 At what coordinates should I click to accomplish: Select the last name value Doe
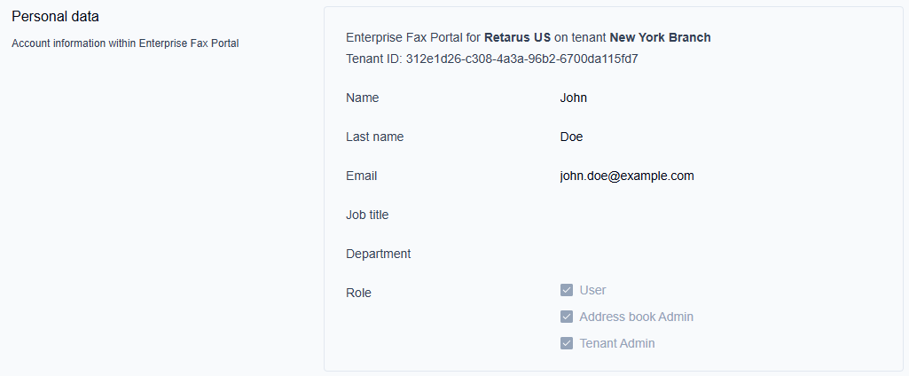(572, 137)
